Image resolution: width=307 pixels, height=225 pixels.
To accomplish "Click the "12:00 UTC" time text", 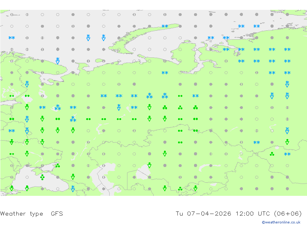I will click(x=253, y=213).
